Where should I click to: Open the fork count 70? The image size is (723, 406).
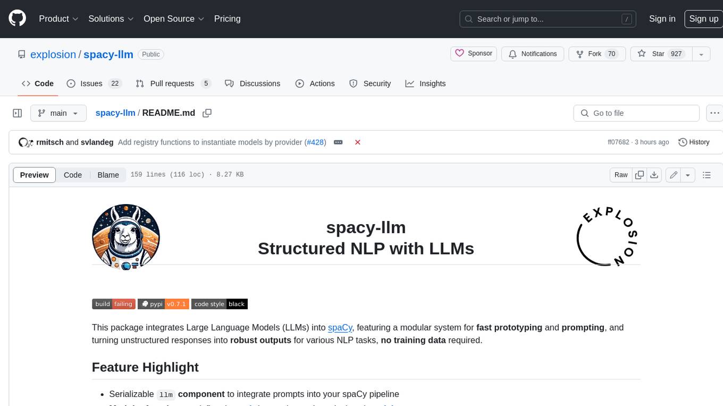click(611, 54)
